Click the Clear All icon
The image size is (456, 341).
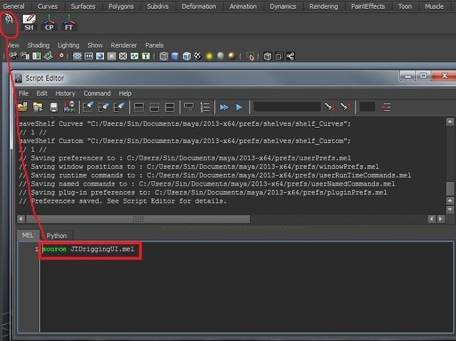(x=119, y=107)
